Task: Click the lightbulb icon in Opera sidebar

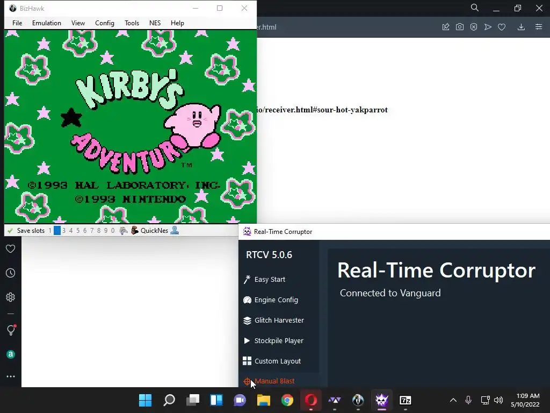Action: click(x=11, y=330)
